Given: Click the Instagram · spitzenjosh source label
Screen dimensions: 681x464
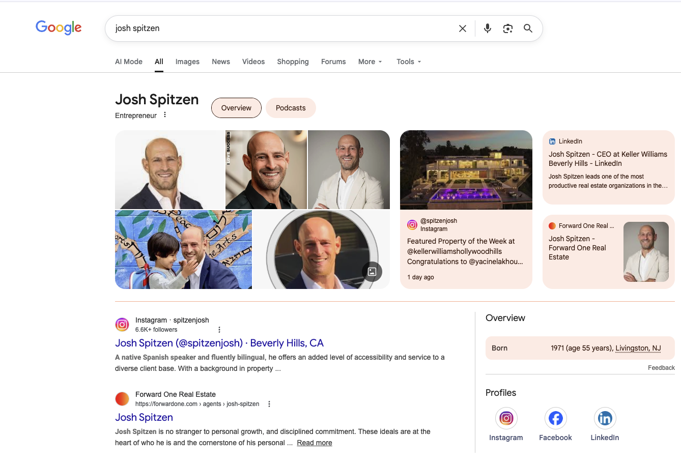Looking at the screenshot, I should click(x=172, y=320).
